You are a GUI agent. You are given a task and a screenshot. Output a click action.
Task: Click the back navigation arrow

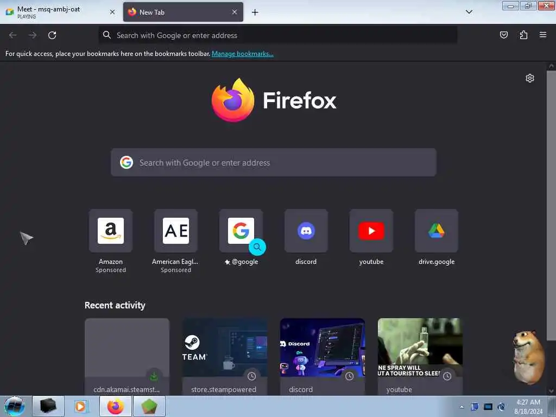tap(13, 35)
